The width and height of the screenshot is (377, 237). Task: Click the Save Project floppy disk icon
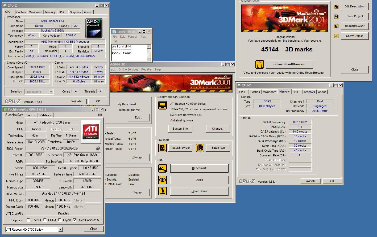tap(336, 17)
